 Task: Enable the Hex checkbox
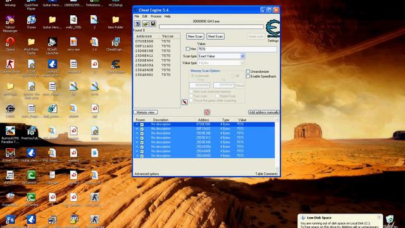[x=188, y=49]
